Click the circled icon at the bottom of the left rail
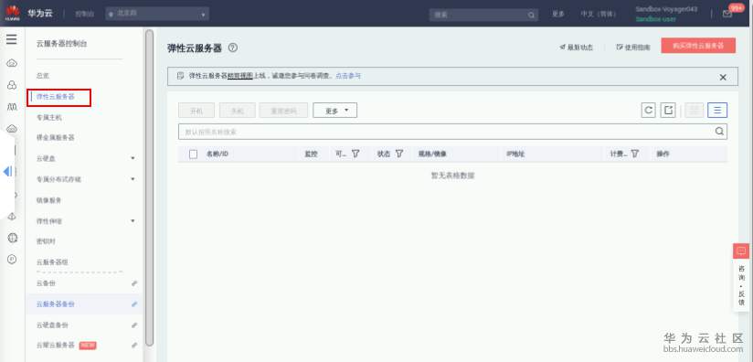 pyautogui.click(x=12, y=260)
